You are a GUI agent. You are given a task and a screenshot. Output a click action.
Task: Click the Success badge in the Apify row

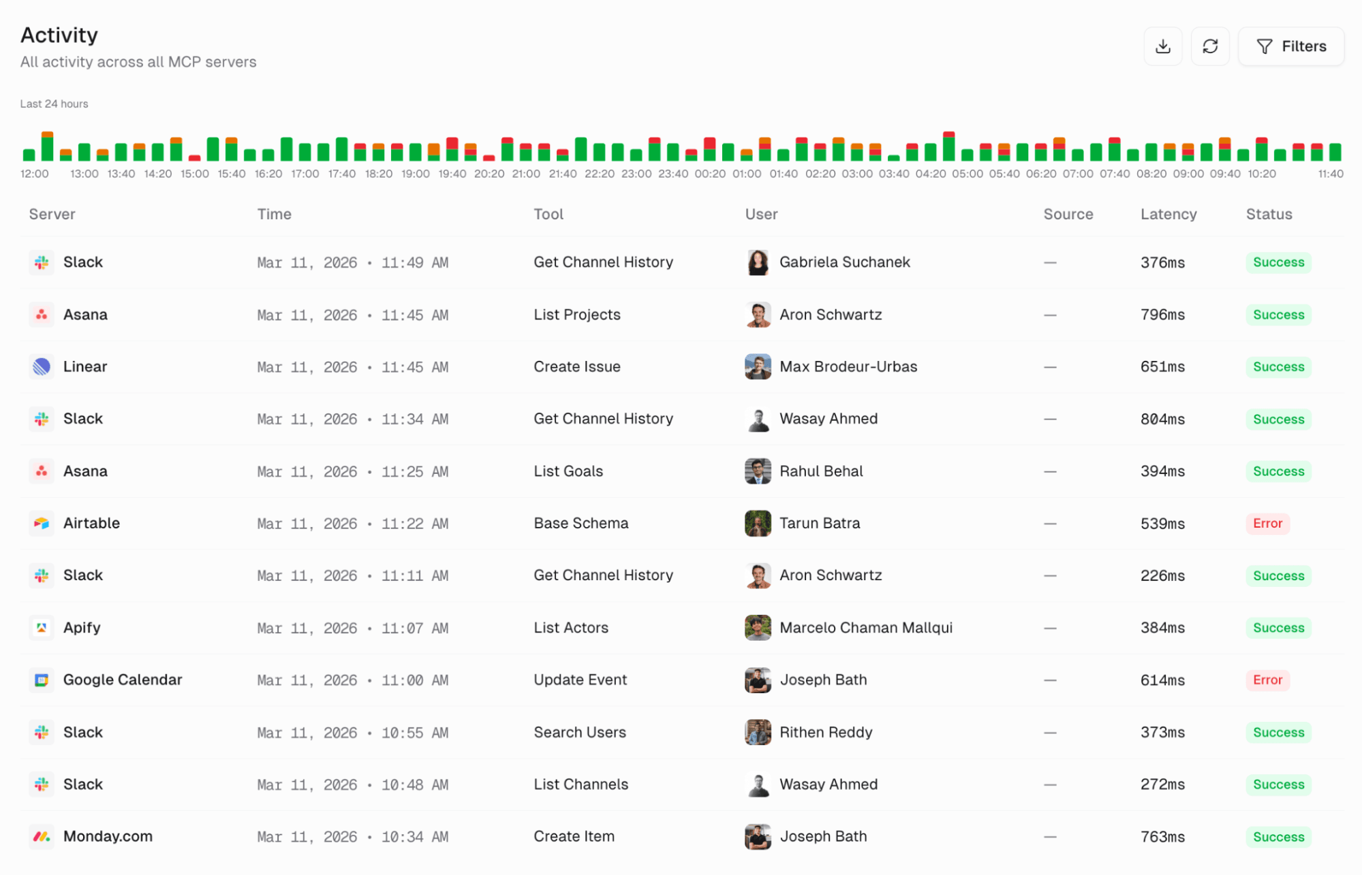pos(1278,628)
